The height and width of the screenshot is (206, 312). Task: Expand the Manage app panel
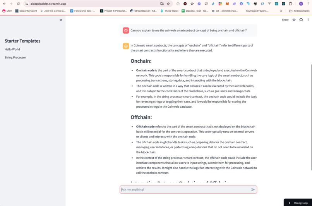298,203
